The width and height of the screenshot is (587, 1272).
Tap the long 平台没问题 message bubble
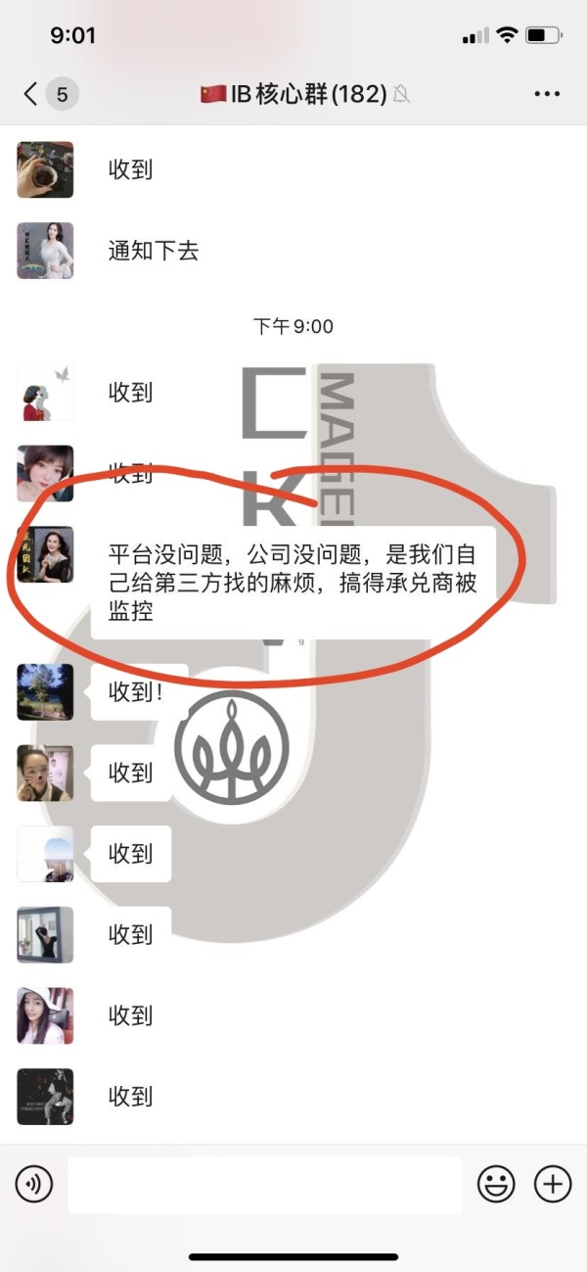pos(293,584)
